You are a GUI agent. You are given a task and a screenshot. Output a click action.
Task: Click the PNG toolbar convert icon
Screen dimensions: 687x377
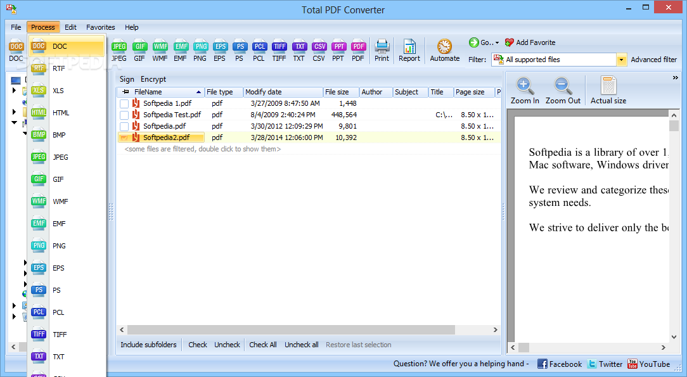[x=200, y=51]
